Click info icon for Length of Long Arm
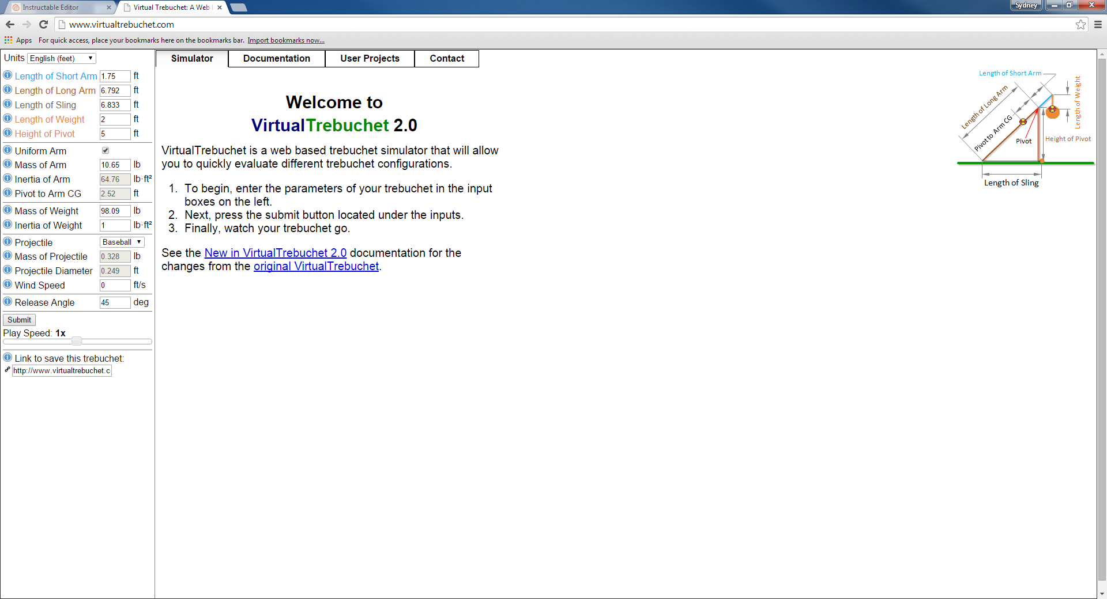The height and width of the screenshot is (599, 1107). tap(7, 89)
